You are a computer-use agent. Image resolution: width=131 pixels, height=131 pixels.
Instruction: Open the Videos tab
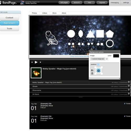[x=45, y=13]
